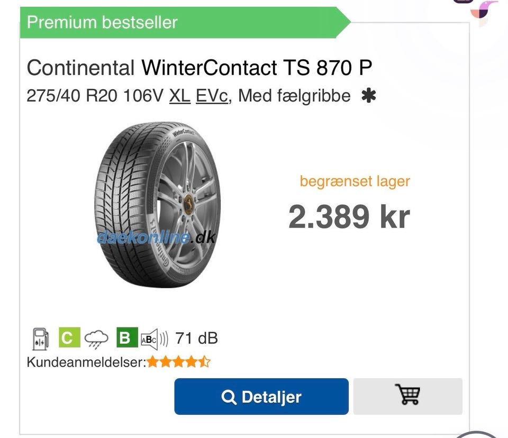The image size is (508, 438).
Task: Click the fuel efficiency pump icon
Action: point(40,338)
